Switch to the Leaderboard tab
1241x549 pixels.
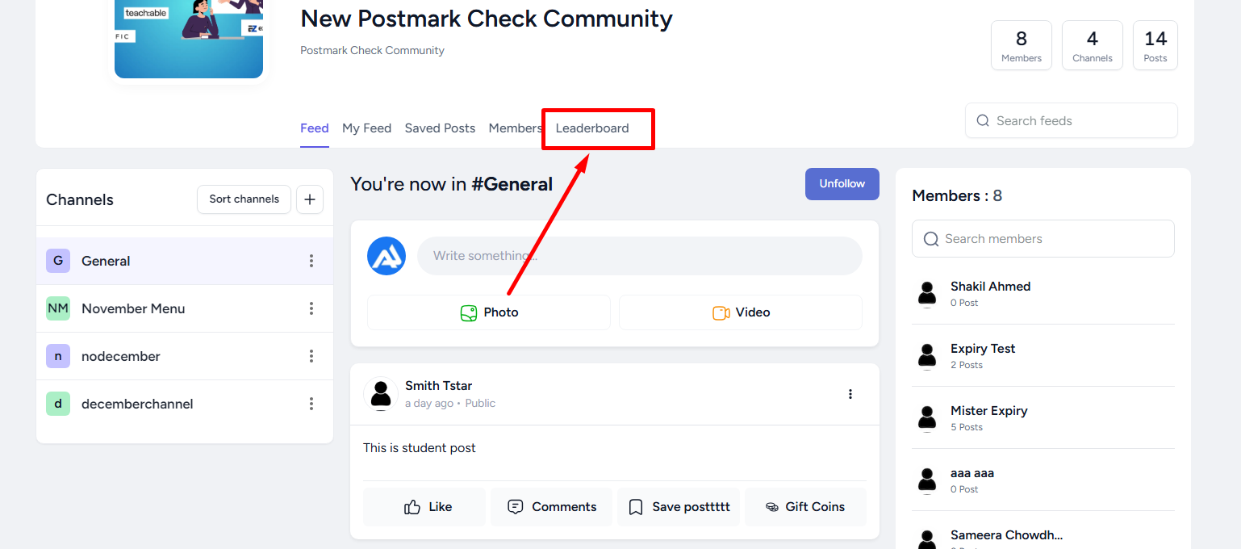[592, 128]
